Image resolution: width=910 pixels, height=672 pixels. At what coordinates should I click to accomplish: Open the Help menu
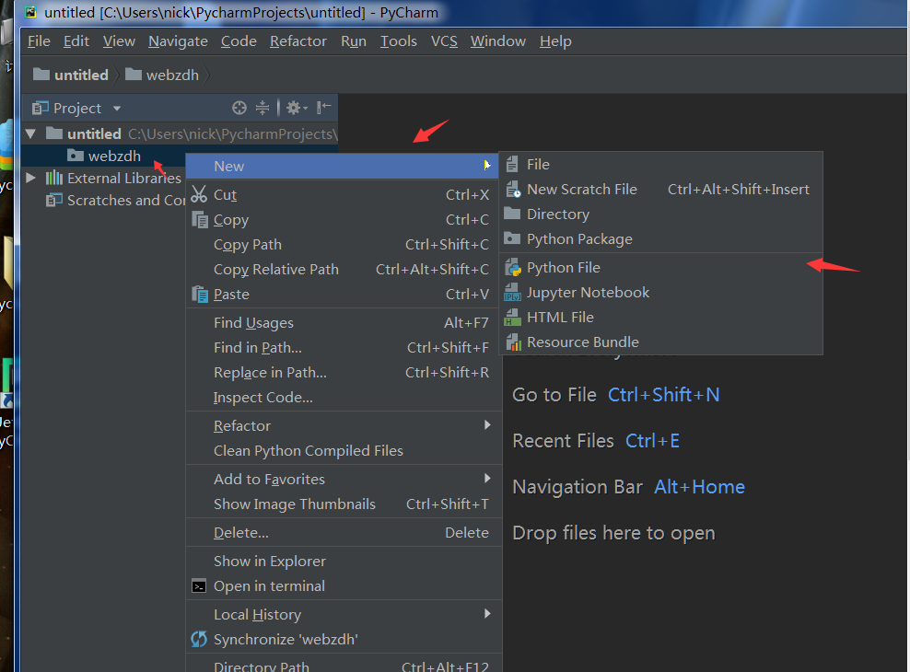click(555, 41)
